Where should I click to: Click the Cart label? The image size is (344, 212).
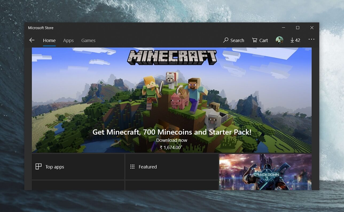pyautogui.click(x=264, y=40)
